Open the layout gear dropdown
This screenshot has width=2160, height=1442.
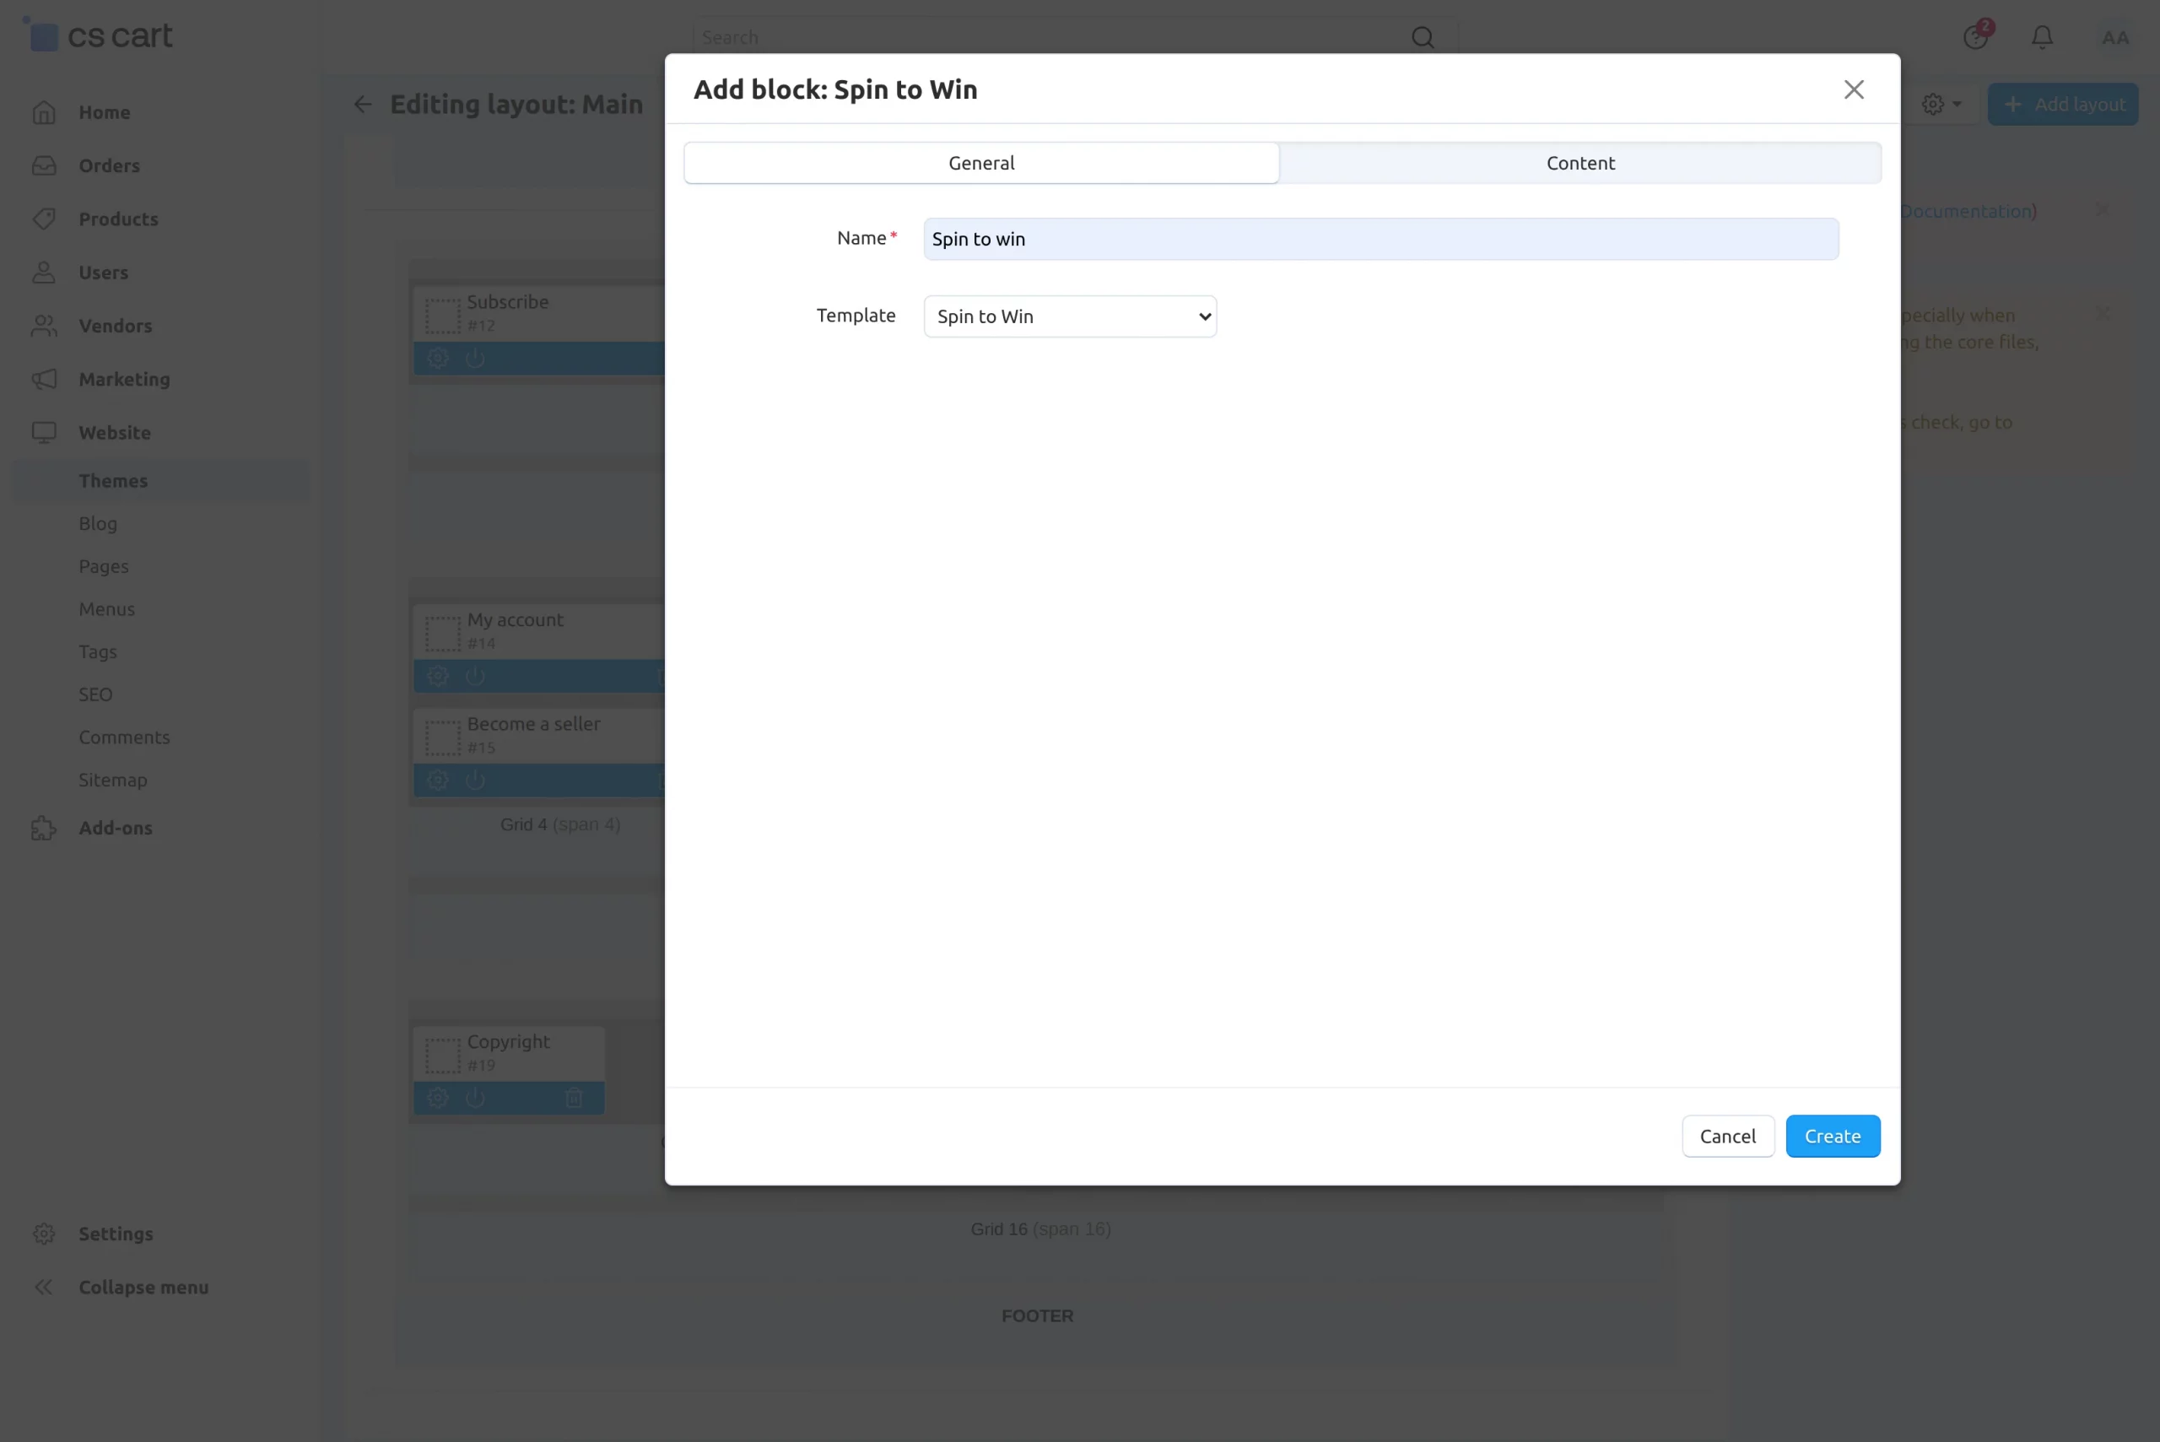(1941, 104)
